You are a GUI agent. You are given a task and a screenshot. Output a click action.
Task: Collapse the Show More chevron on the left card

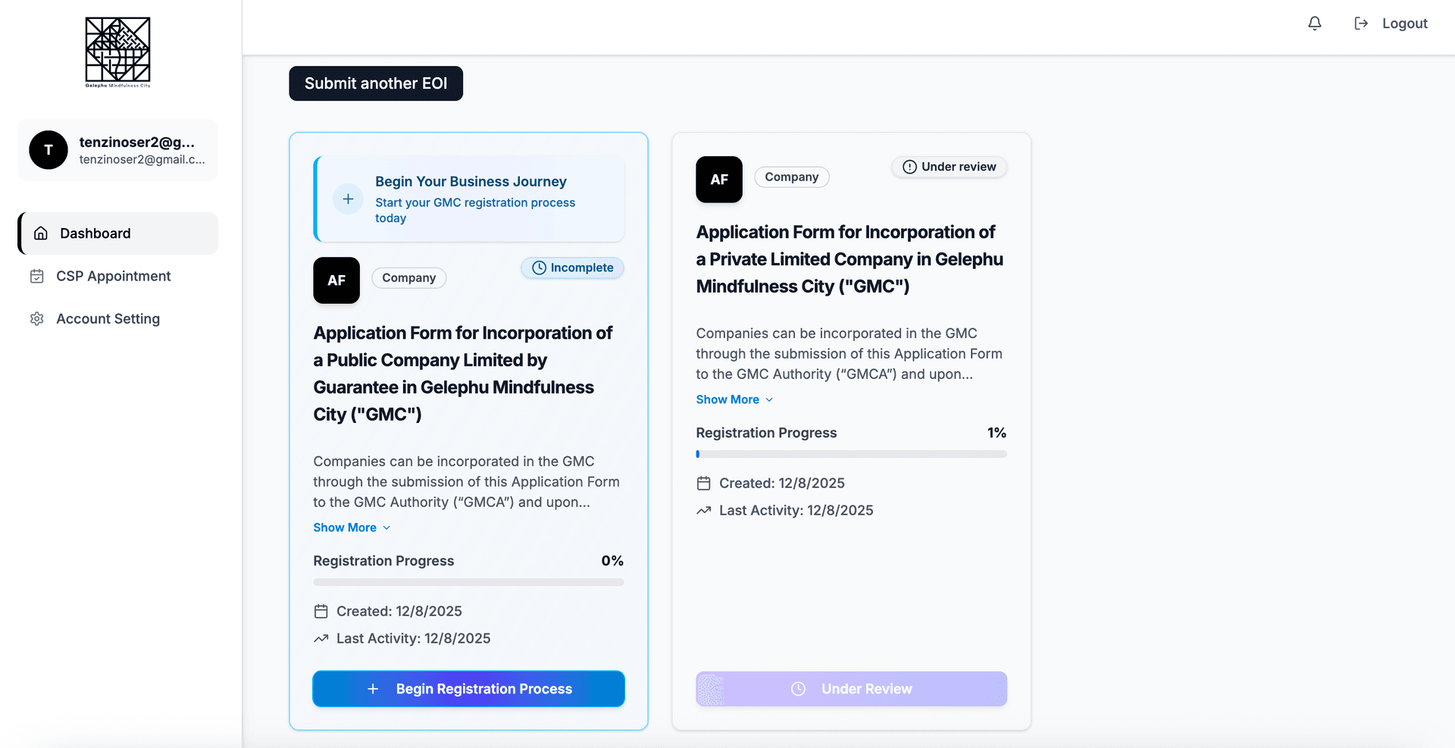point(386,527)
